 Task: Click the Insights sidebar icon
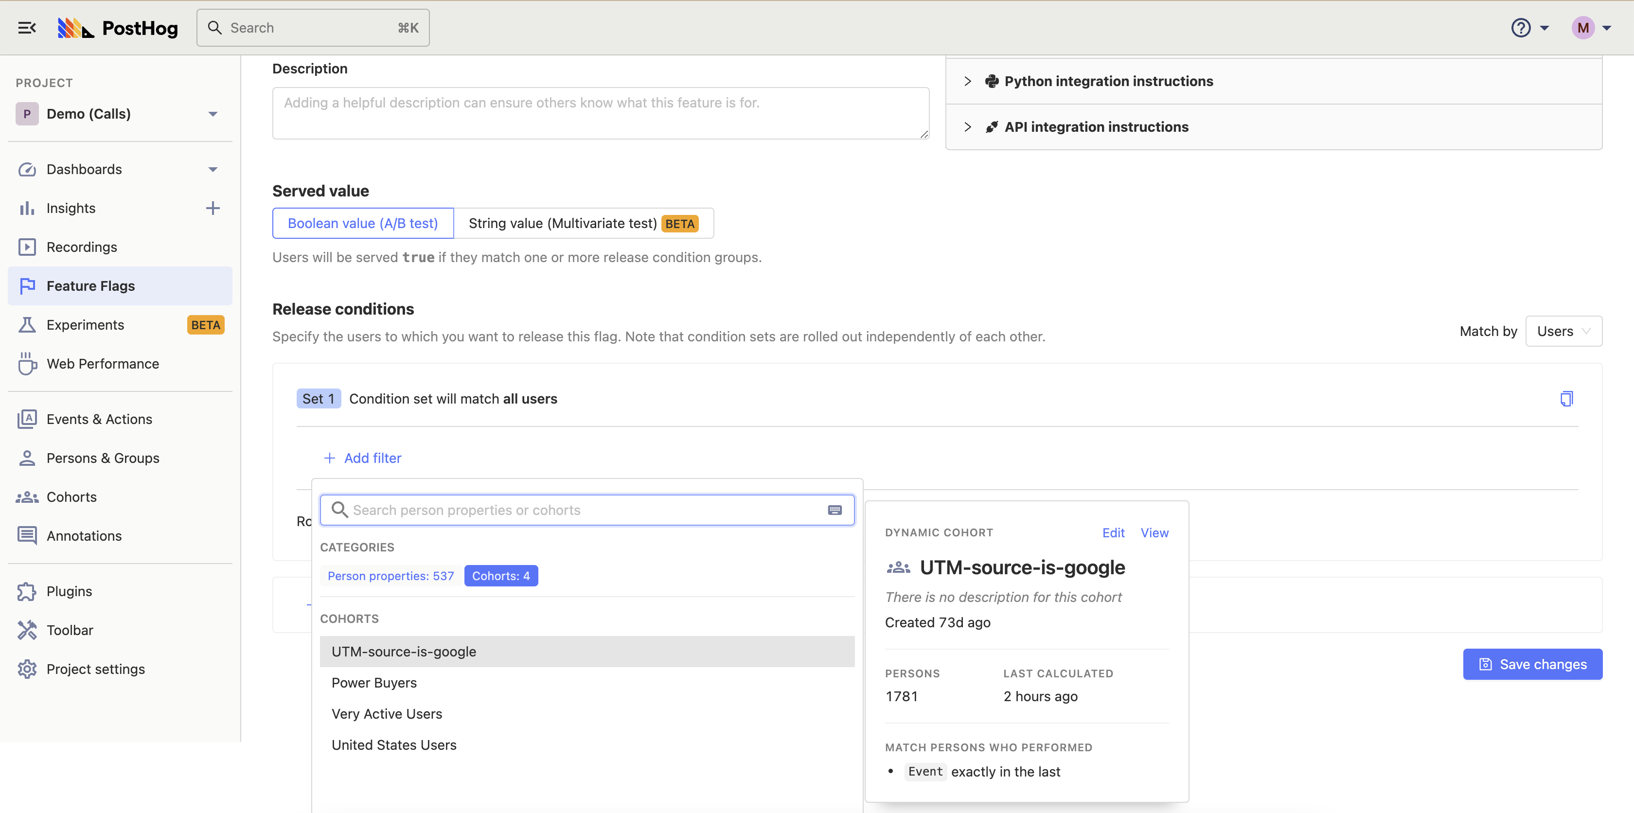point(28,208)
